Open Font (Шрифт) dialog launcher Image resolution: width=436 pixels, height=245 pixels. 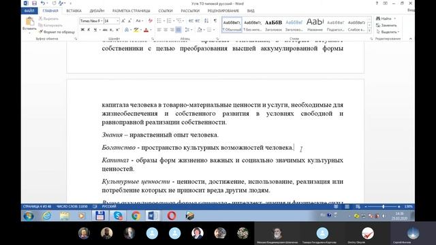153,39
